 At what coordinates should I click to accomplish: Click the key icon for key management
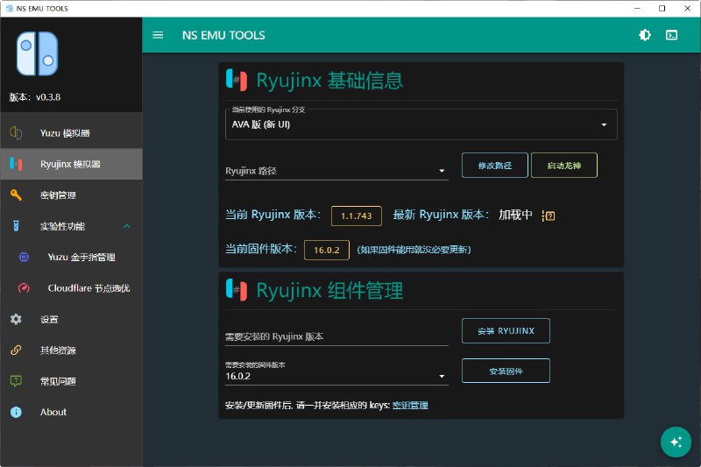click(x=16, y=195)
